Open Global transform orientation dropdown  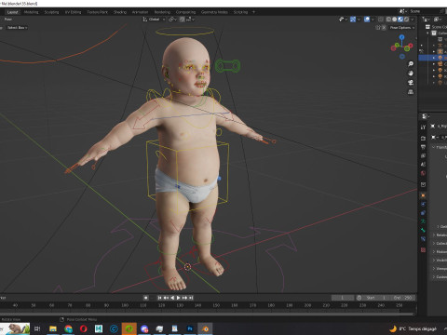154,20
